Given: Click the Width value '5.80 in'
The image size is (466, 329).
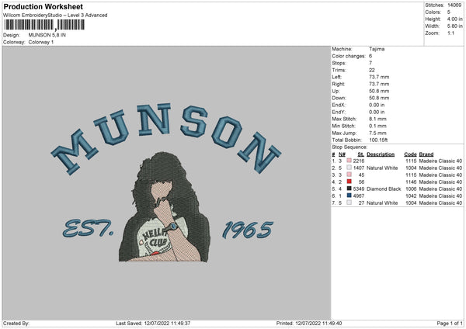Looking at the screenshot, I should 454,26.
